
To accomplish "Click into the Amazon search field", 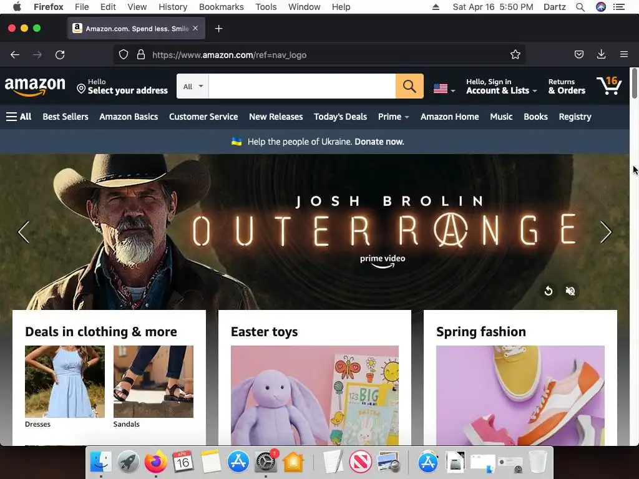I will (x=302, y=86).
